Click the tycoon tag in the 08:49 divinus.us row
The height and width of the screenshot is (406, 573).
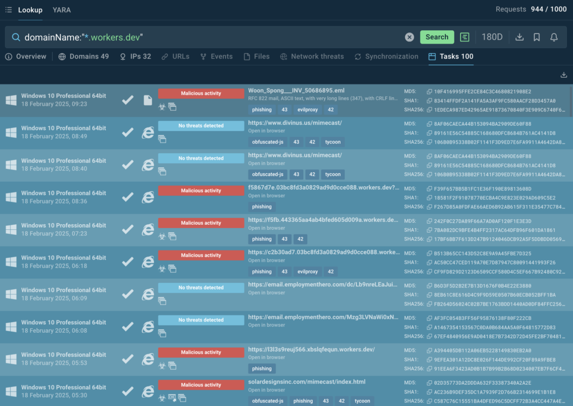tap(333, 142)
